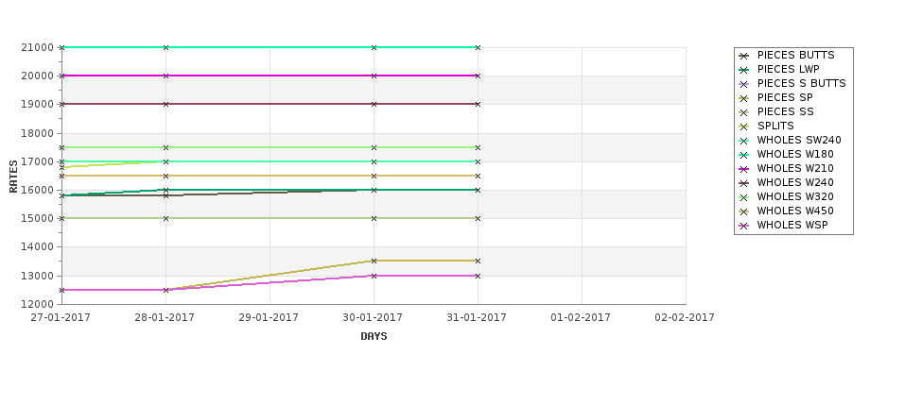This screenshot has height=405, width=922.
Task: Click the PIECES BUTTS legend marker icon
Action: (744, 56)
